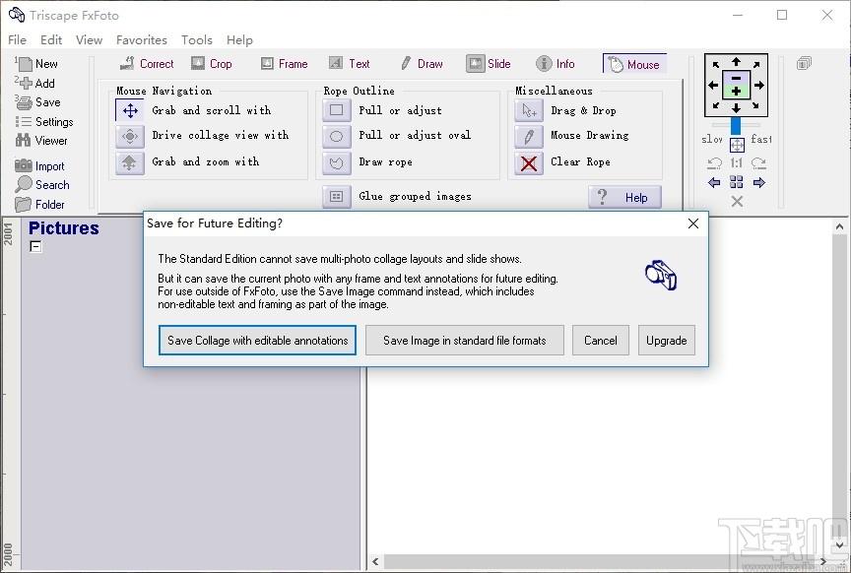Open the Frame tab
851x573 pixels.
click(284, 63)
